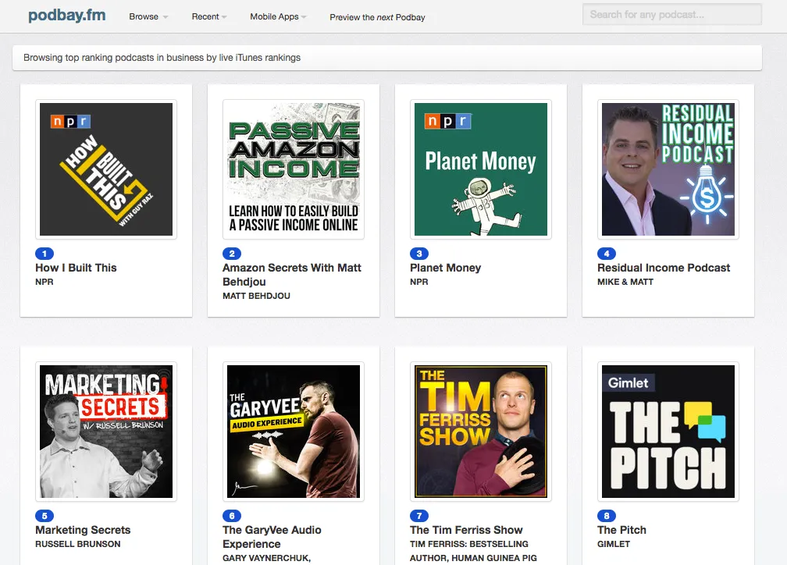The height and width of the screenshot is (565, 787).
Task: Click rank badge number 5
Action: click(x=45, y=515)
